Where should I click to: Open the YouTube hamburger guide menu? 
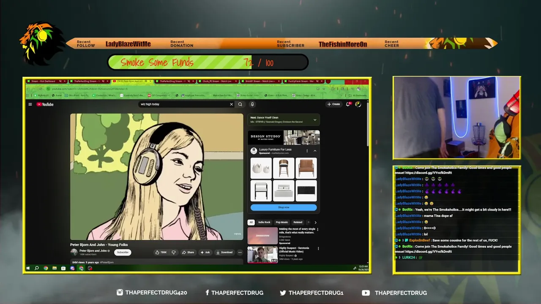tap(30, 104)
